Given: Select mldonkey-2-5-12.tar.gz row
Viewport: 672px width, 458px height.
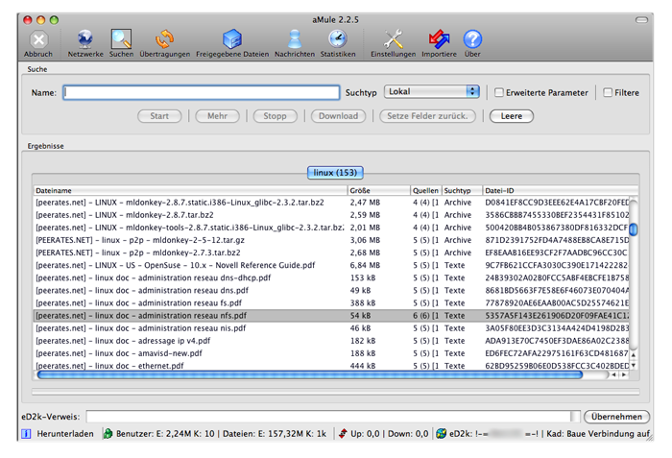Looking at the screenshot, I should tap(331, 240).
